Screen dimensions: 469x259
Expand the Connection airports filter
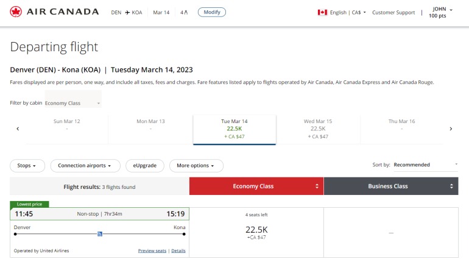[x=85, y=165]
